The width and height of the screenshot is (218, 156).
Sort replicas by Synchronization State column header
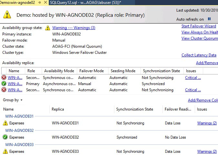coord(161,71)
